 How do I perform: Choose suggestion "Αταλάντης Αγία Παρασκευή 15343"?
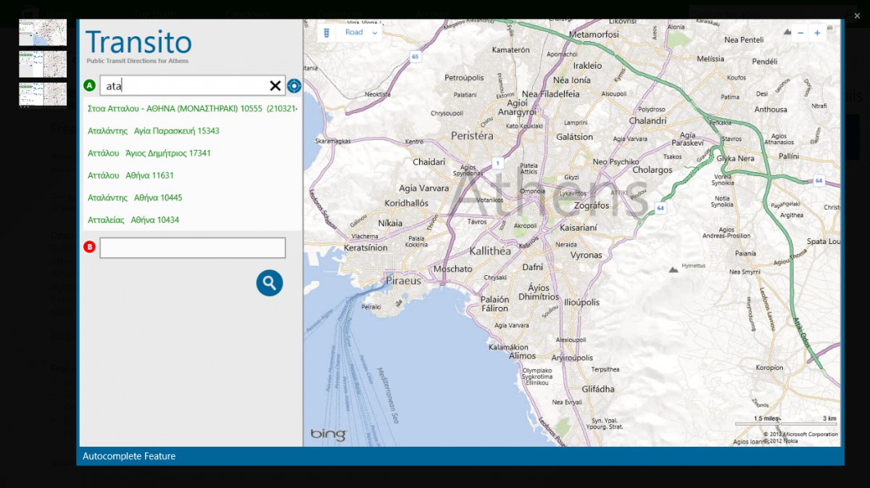154,131
